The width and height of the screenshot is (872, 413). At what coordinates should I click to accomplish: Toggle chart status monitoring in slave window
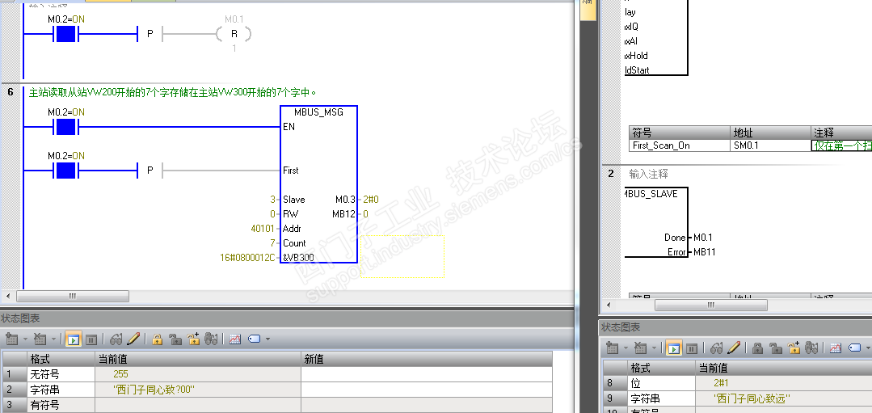tap(674, 348)
